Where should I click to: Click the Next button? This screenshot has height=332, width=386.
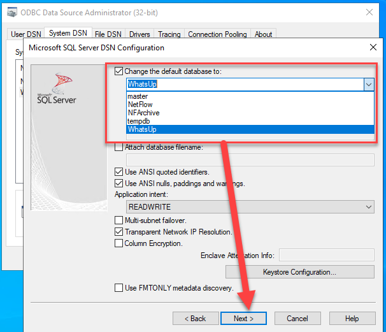[243, 319]
